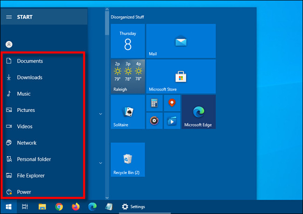Open the Maps tile
303x214 pixels.
tap(172, 103)
